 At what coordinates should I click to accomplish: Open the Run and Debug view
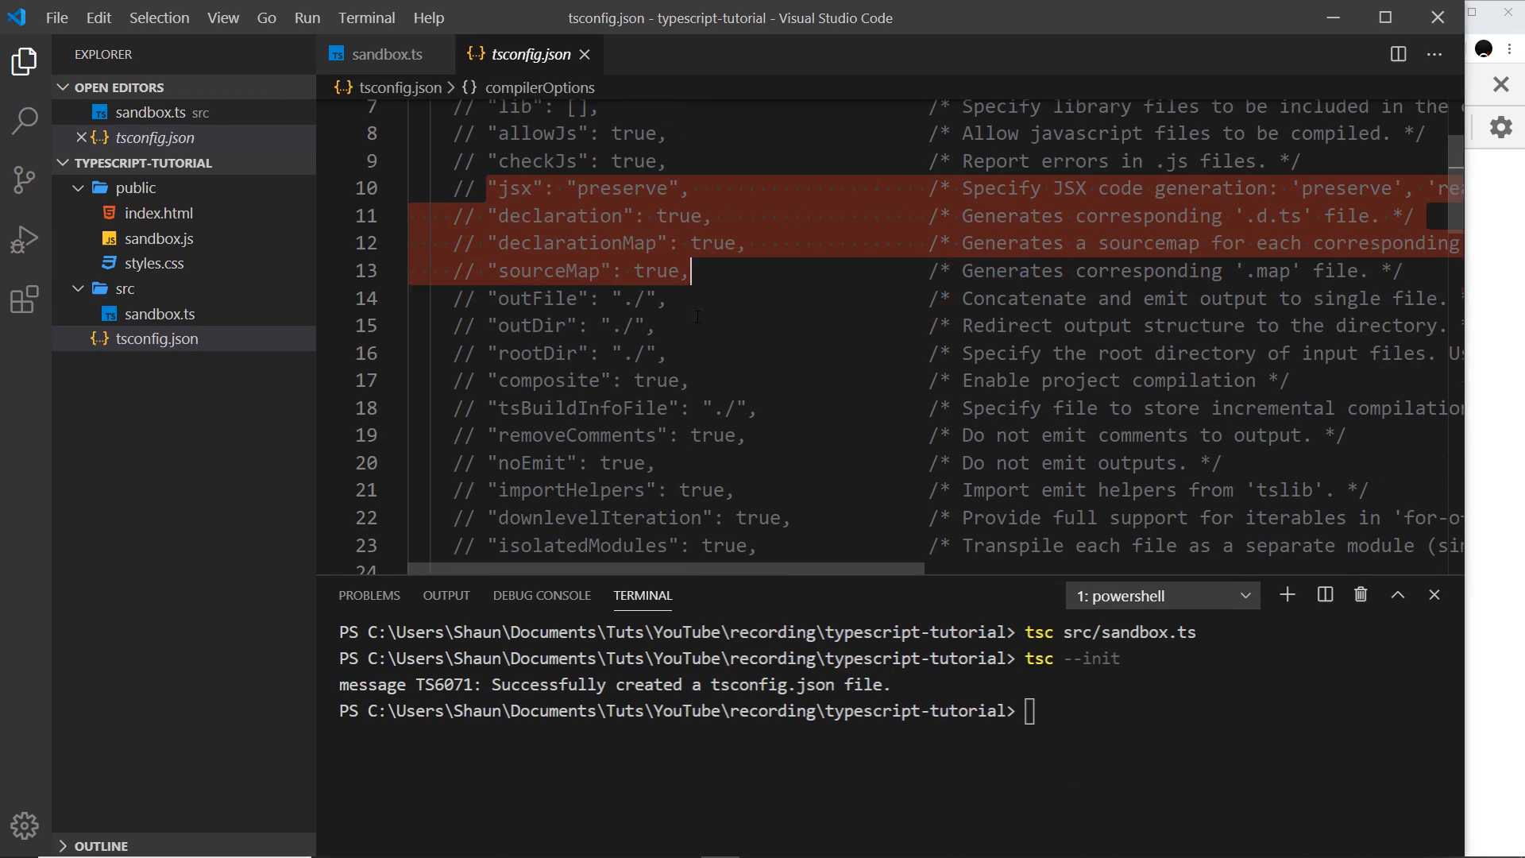point(25,239)
